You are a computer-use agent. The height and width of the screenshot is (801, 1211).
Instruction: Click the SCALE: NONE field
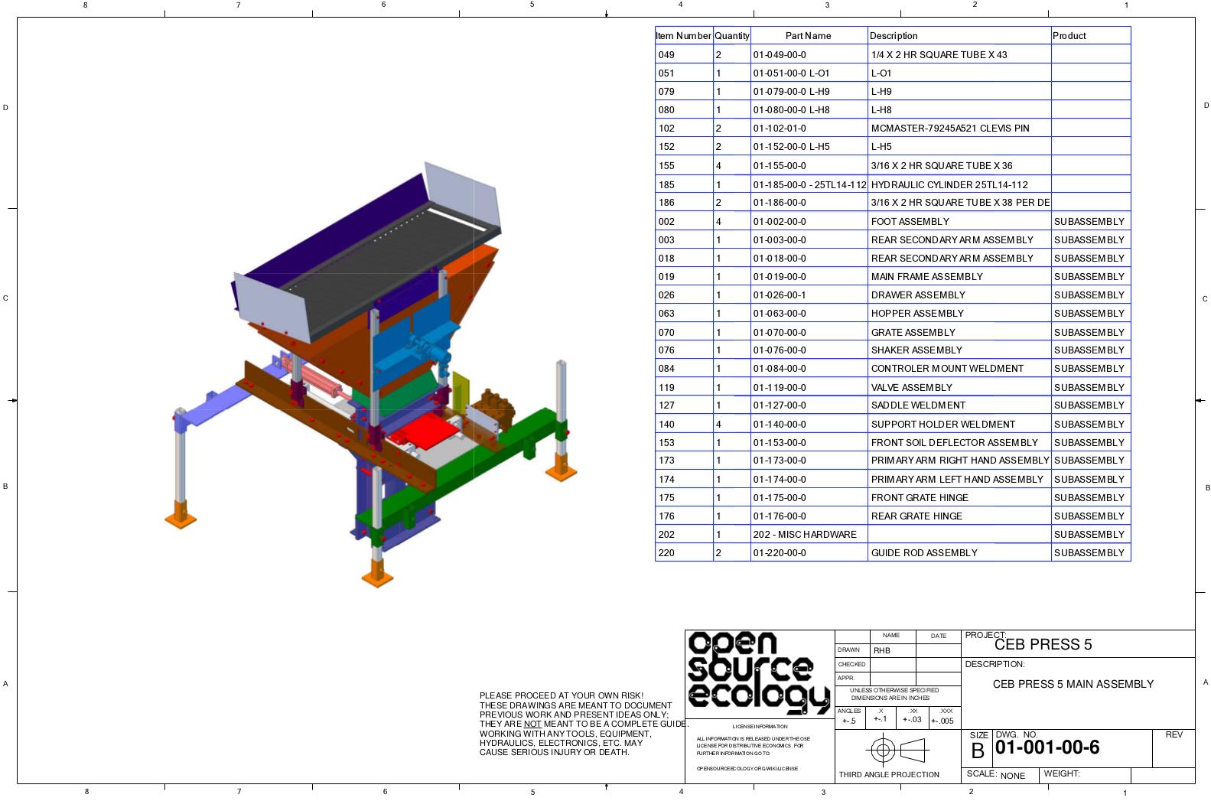pyautogui.click(x=1001, y=775)
